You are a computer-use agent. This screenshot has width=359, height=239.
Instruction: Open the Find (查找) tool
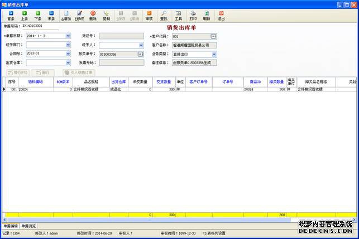tap(164, 15)
